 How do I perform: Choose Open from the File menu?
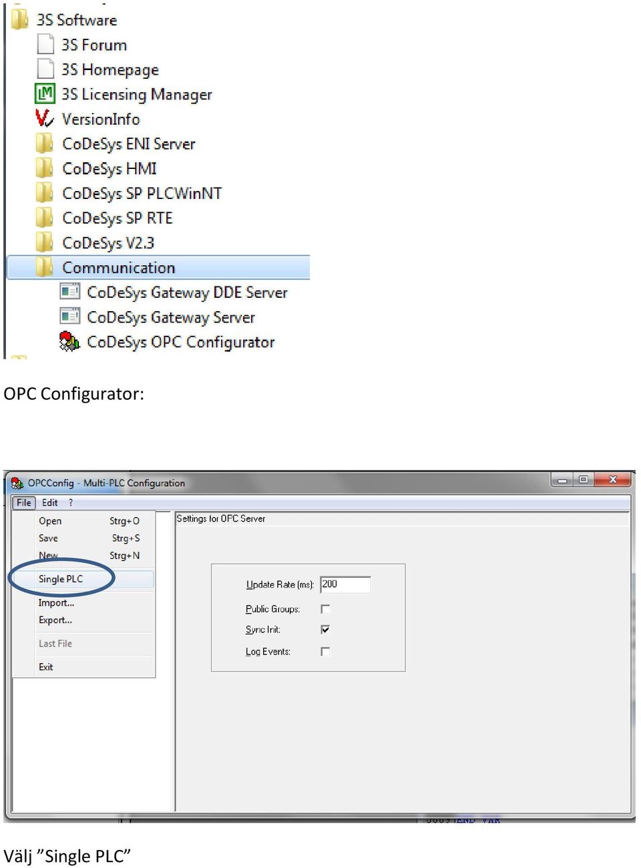pos(89,521)
